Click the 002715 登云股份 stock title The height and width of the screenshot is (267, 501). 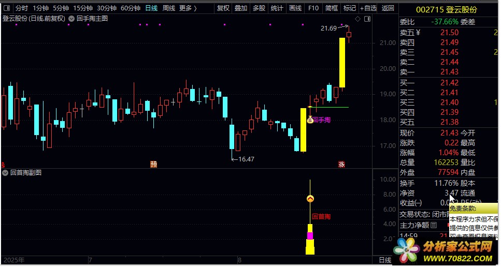(x=447, y=10)
